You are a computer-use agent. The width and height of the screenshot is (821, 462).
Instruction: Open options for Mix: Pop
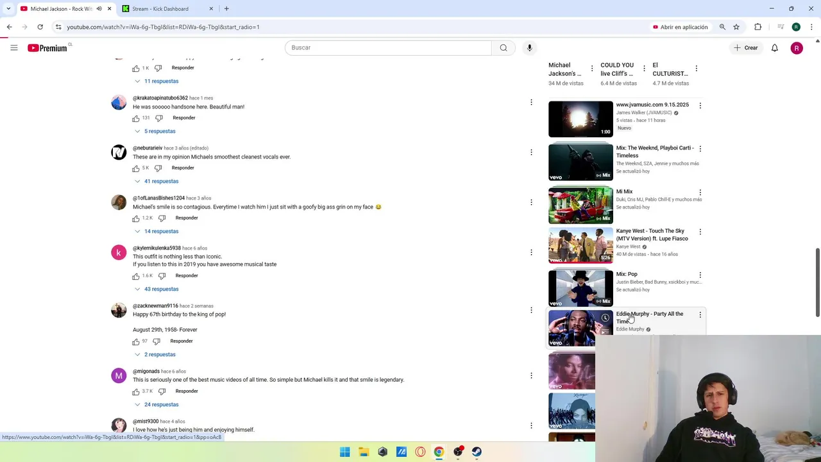(700, 275)
